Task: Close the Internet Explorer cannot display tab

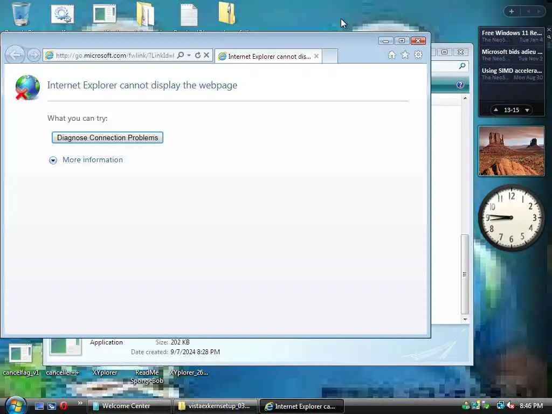Action: (316, 56)
